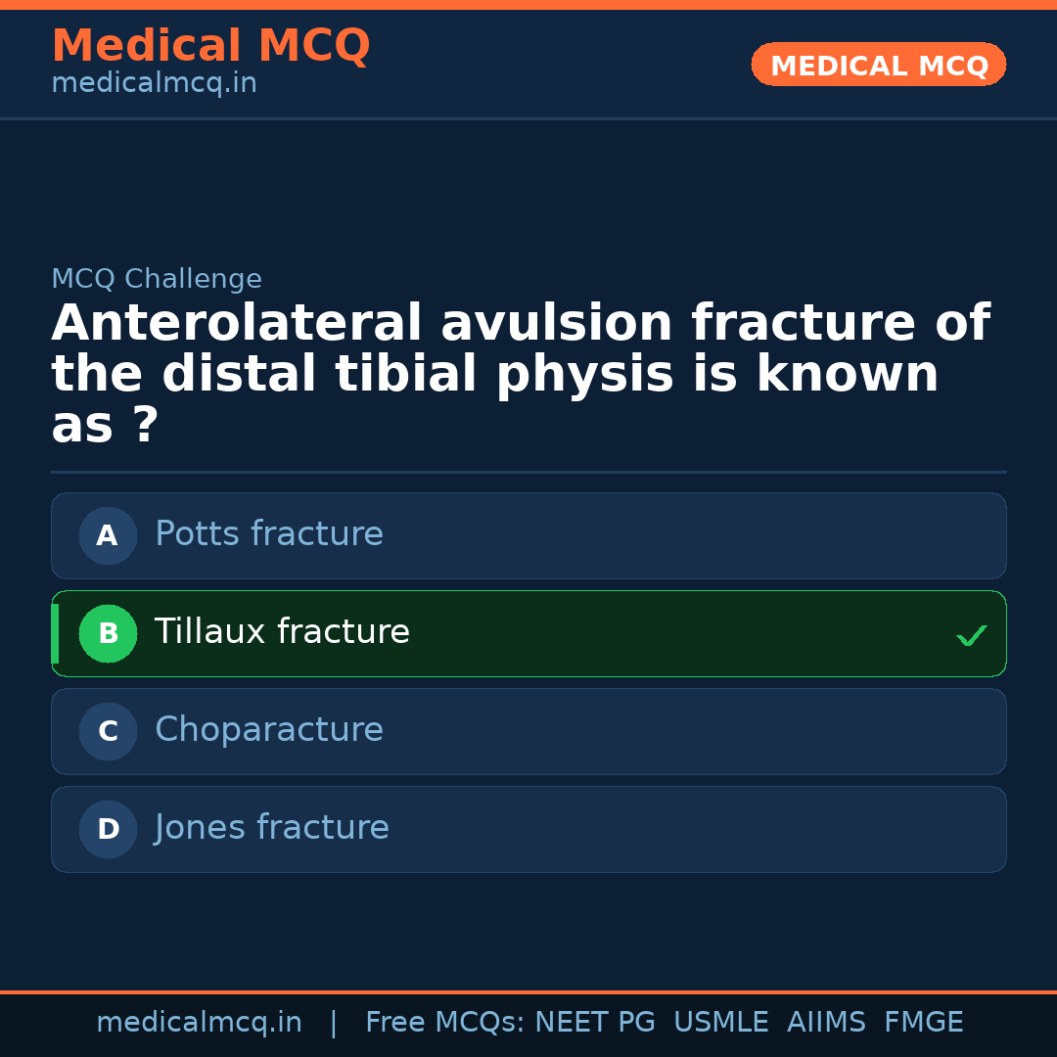Select the Potts fracture answer text
This screenshot has height=1057, width=1057.
(x=269, y=534)
